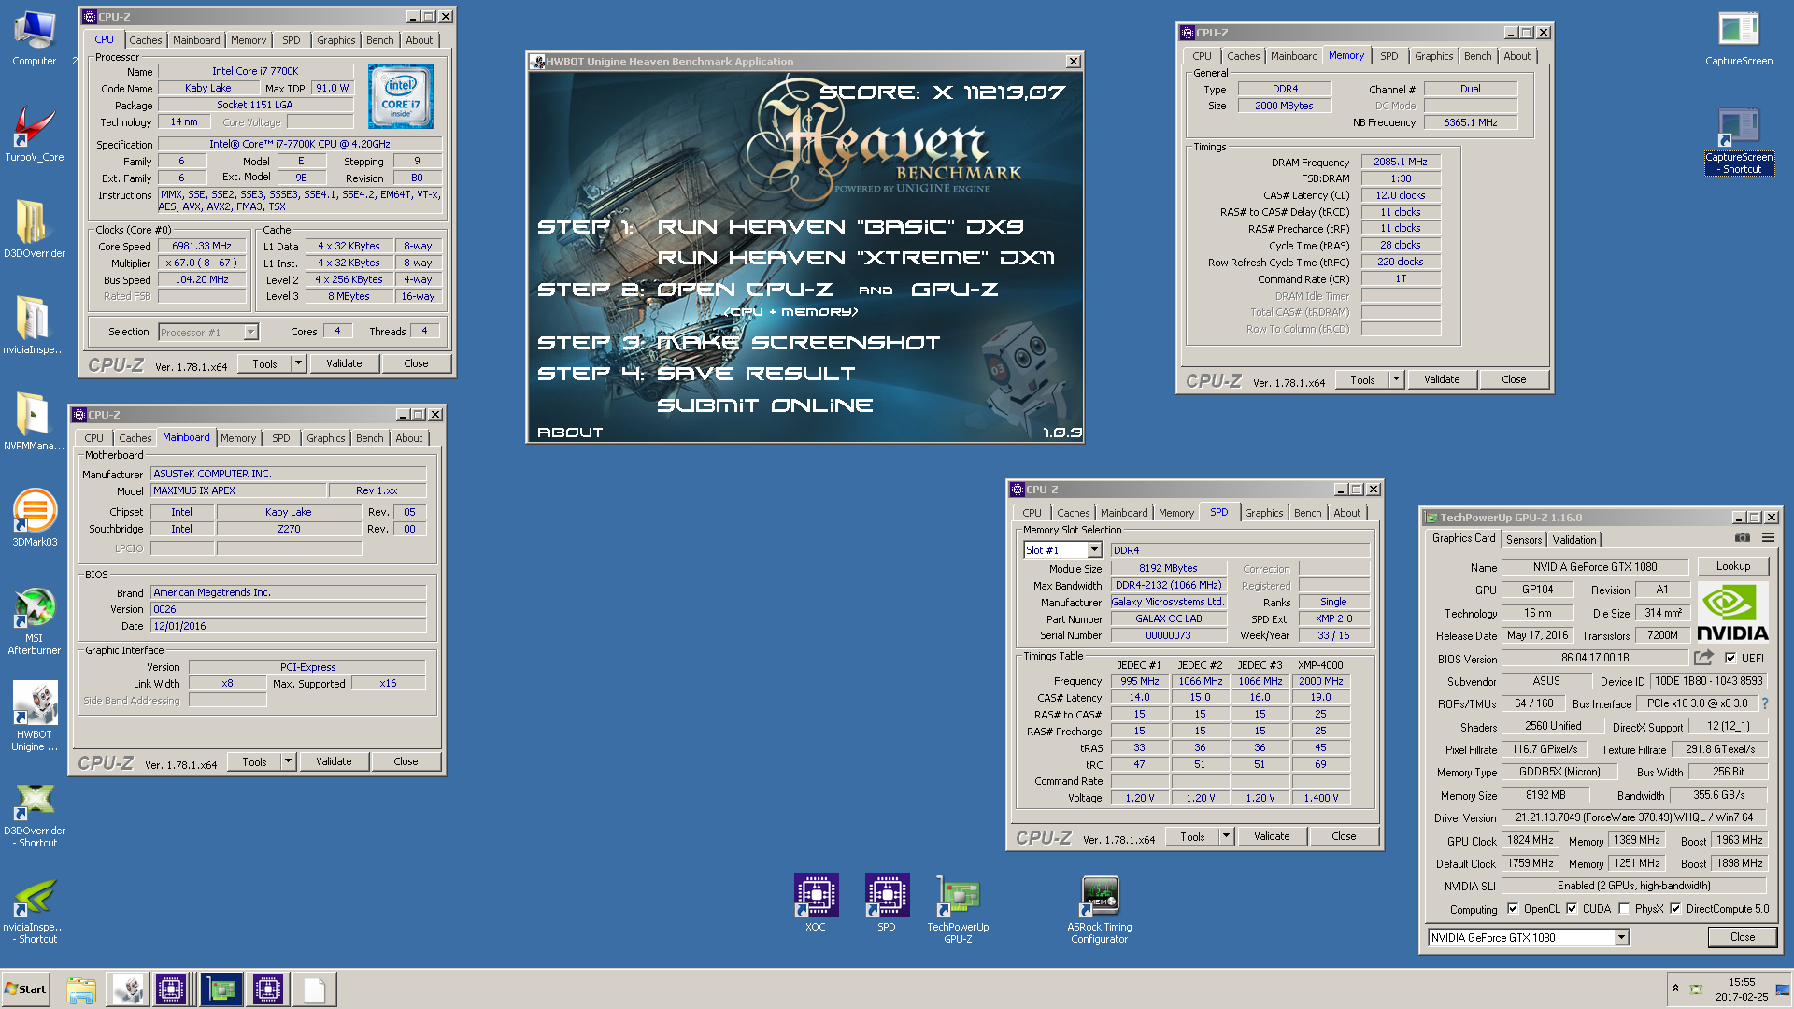Toggle the CUDA checkbox
Viewport: 1794px width, 1009px height.
point(1572,909)
